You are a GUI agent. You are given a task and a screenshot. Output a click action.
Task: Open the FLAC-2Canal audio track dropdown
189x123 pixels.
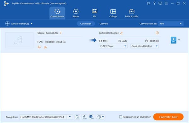(113, 46)
